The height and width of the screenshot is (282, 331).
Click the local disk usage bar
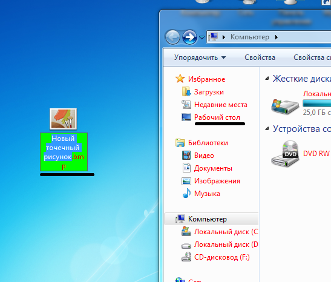tap(317, 103)
